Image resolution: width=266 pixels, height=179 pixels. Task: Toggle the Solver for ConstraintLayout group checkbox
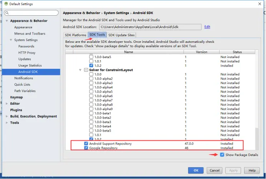click(x=86, y=70)
